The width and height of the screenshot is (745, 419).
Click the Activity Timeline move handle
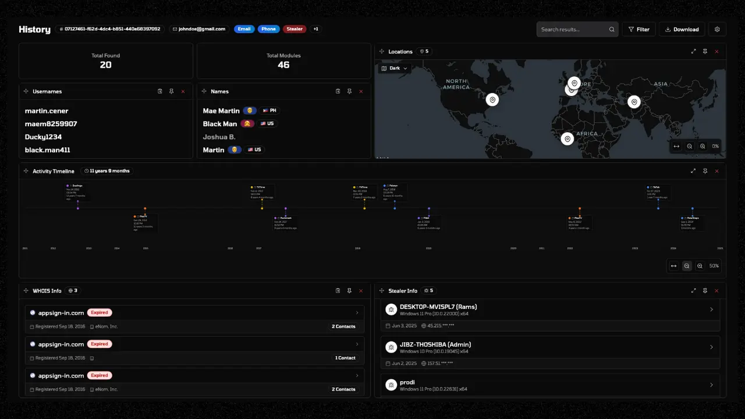pyautogui.click(x=26, y=171)
